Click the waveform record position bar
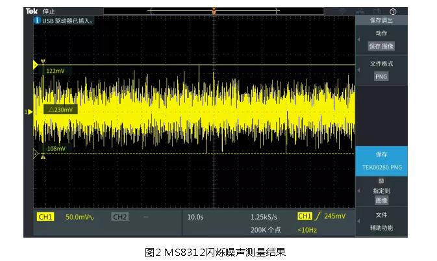Image resolution: width=437 pixels, height=261 pixels. (214, 12)
